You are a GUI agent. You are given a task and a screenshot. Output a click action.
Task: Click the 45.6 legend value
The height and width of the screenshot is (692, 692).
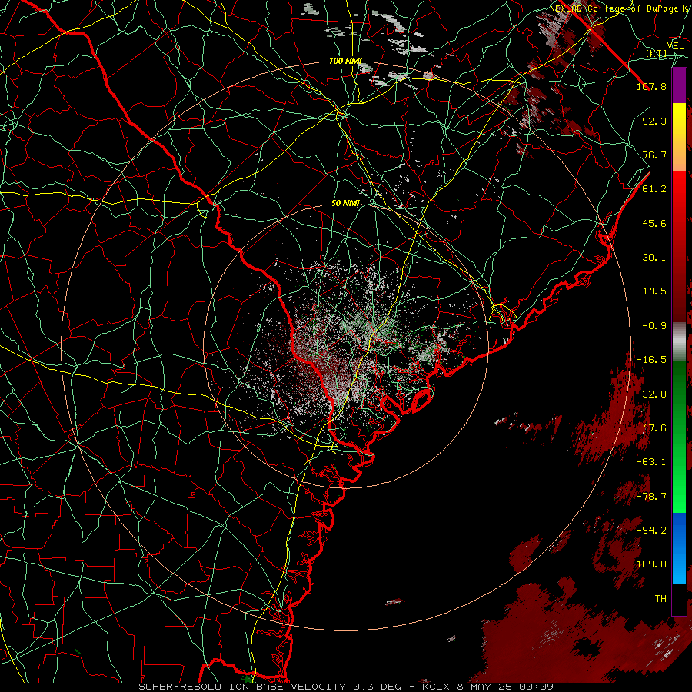tap(654, 223)
